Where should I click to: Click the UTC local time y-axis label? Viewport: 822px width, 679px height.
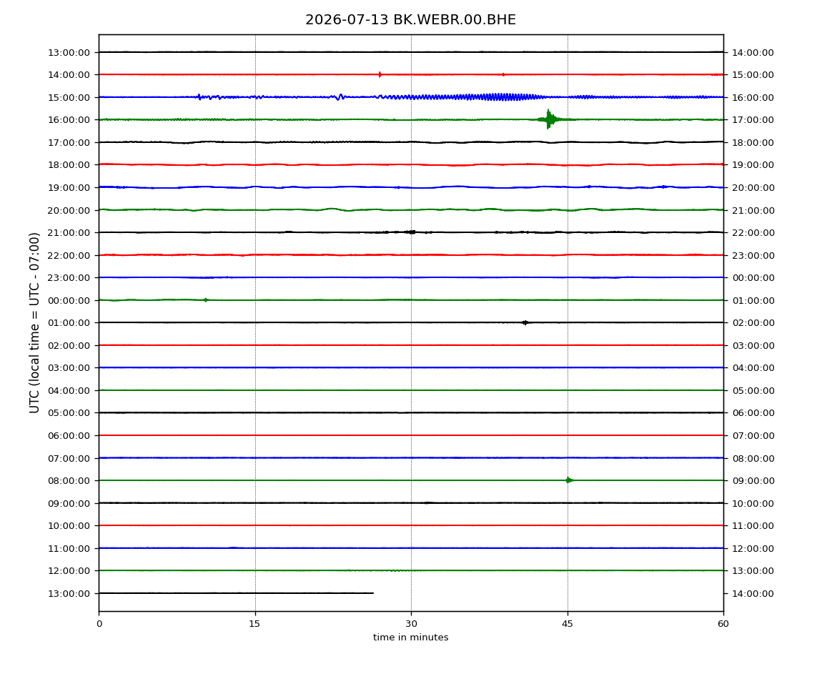point(34,323)
